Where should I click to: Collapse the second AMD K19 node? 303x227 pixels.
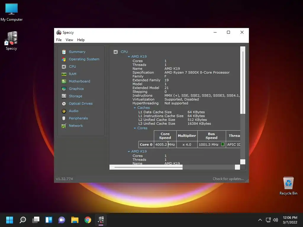[x=129, y=152]
